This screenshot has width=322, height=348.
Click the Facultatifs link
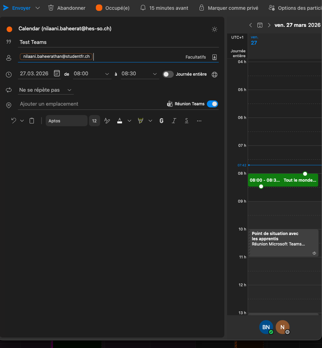195,57
